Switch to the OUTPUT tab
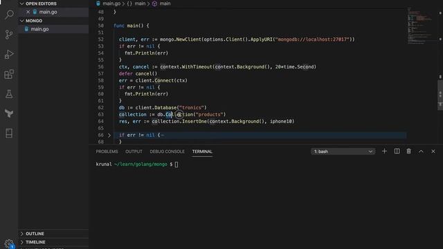Screen dimensions: 443x249 click(134, 151)
